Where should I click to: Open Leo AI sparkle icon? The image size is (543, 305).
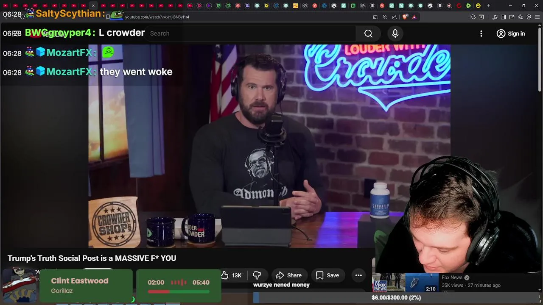point(521,17)
